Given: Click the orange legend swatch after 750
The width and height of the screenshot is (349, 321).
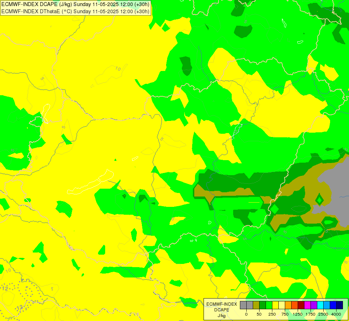Looking at the screenshot, I should [x=288, y=305].
